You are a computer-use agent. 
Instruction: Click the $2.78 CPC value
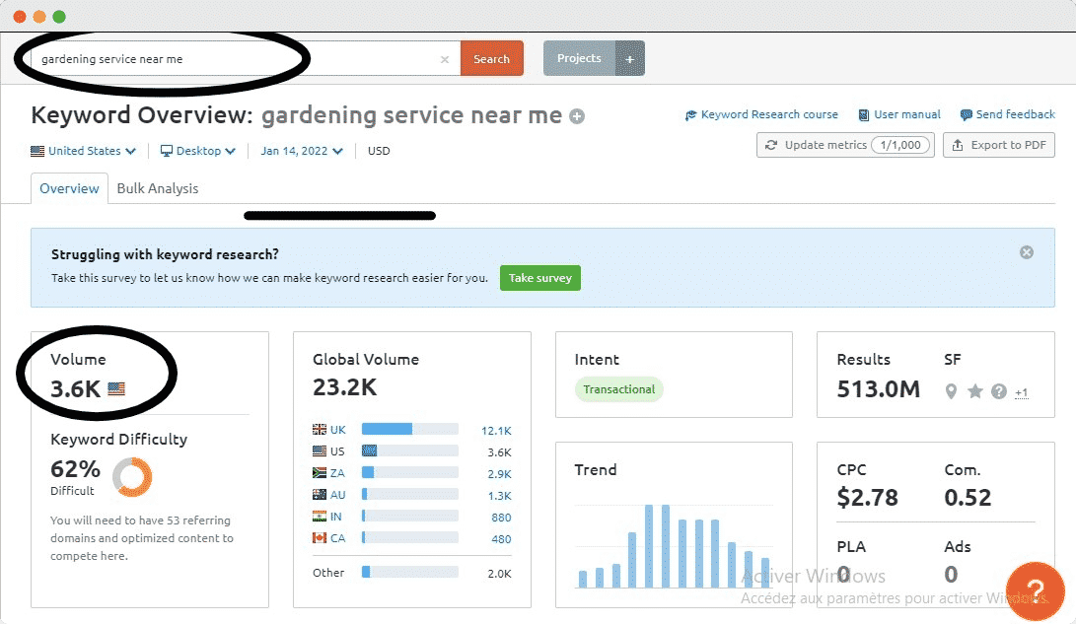click(x=867, y=498)
